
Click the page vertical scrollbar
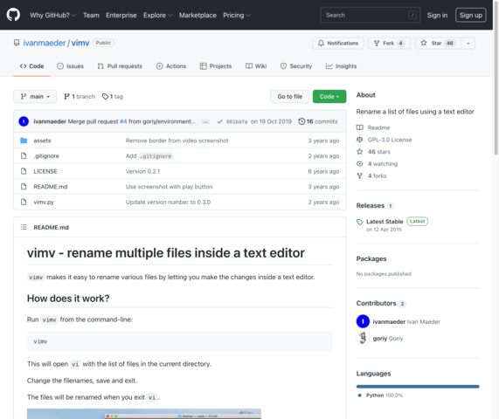496,78
